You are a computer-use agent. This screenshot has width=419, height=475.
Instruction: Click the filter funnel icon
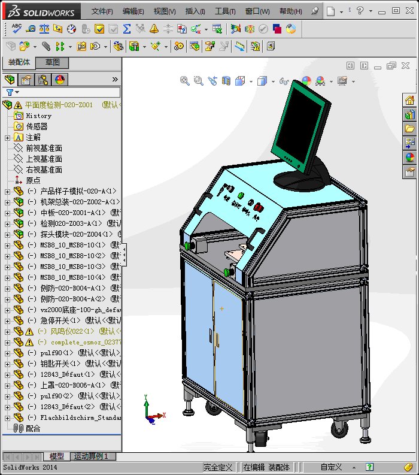click(x=10, y=92)
